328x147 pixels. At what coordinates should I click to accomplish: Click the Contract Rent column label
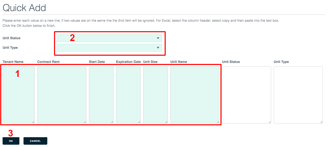pyautogui.click(x=48, y=62)
